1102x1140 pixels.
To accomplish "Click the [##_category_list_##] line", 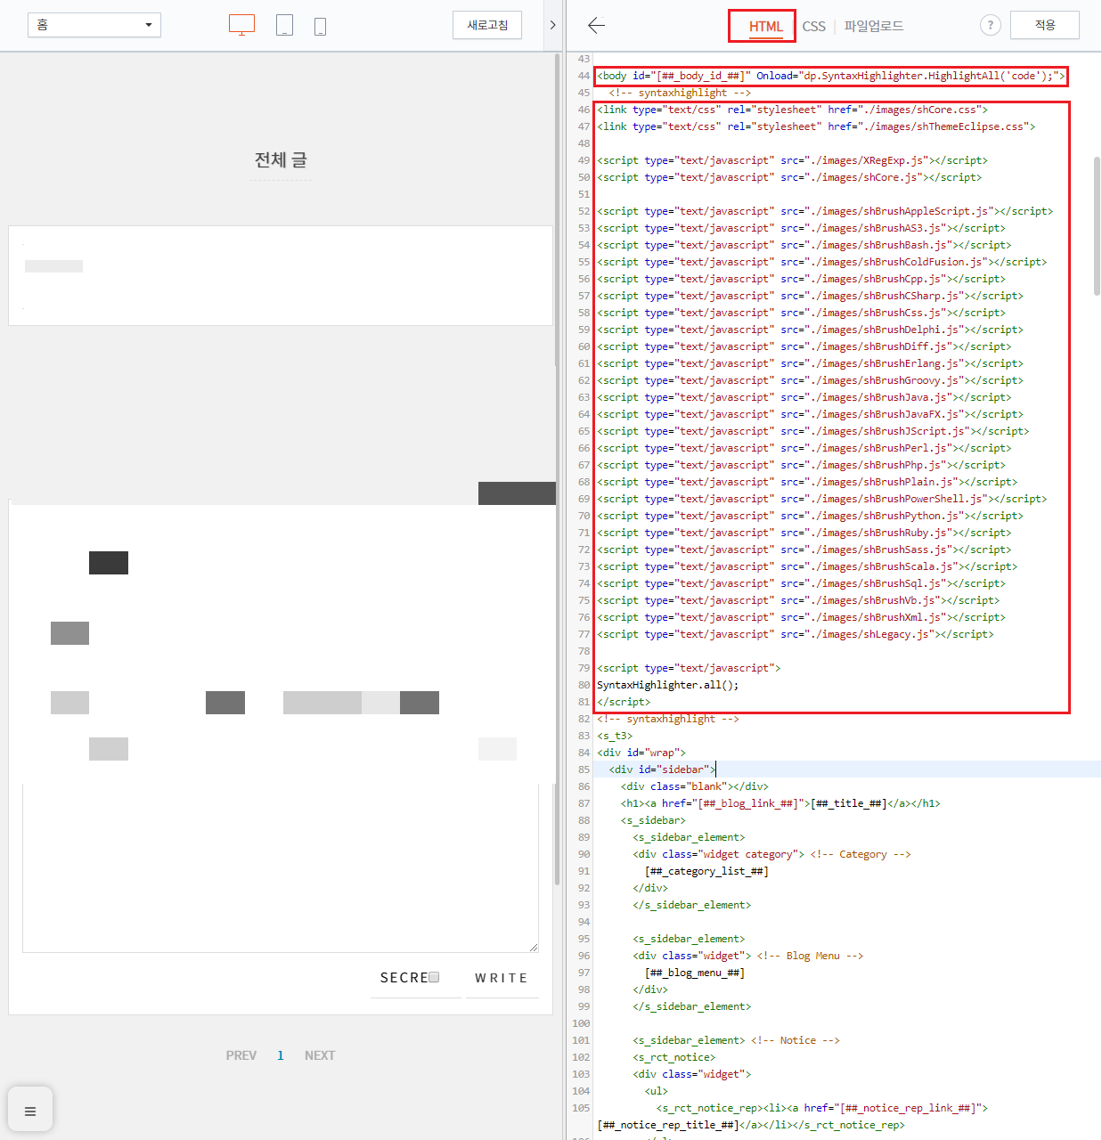I will coord(706,871).
